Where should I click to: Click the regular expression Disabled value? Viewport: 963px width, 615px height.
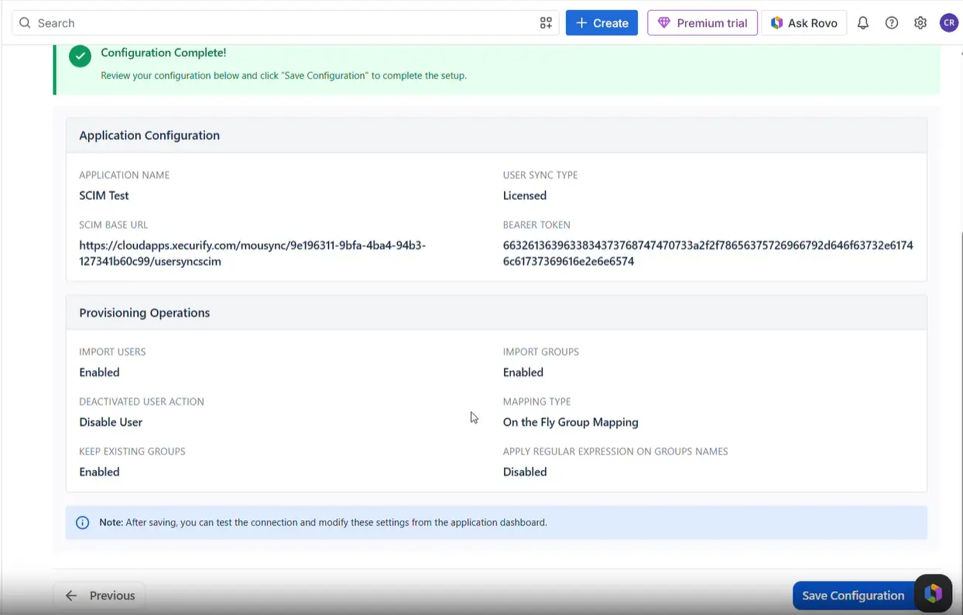(525, 472)
